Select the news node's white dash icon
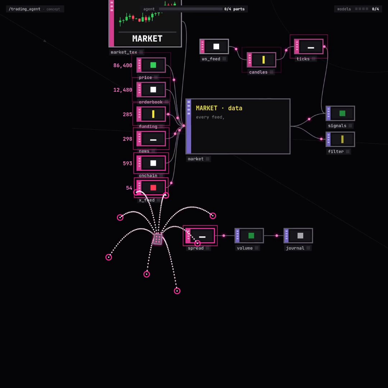This screenshot has width=388, height=388. (x=153, y=140)
